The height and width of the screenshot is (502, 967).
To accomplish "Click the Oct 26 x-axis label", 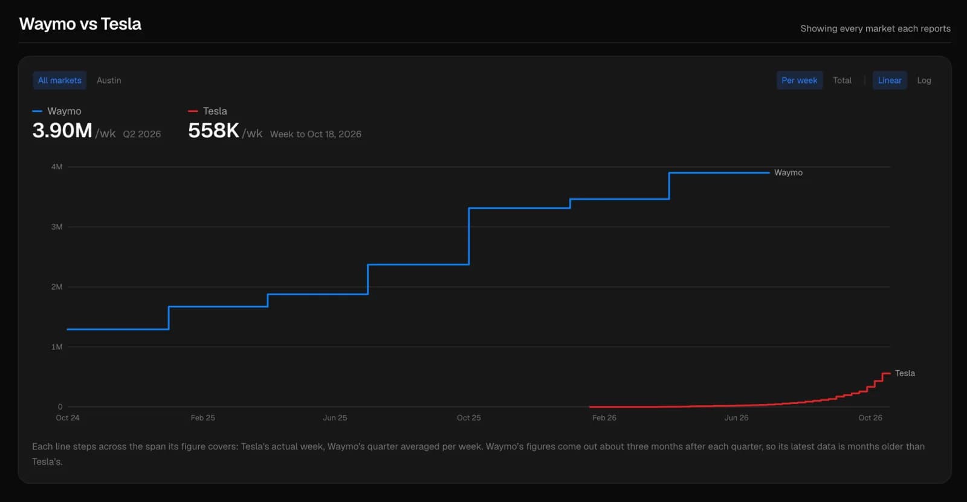I will point(870,418).
